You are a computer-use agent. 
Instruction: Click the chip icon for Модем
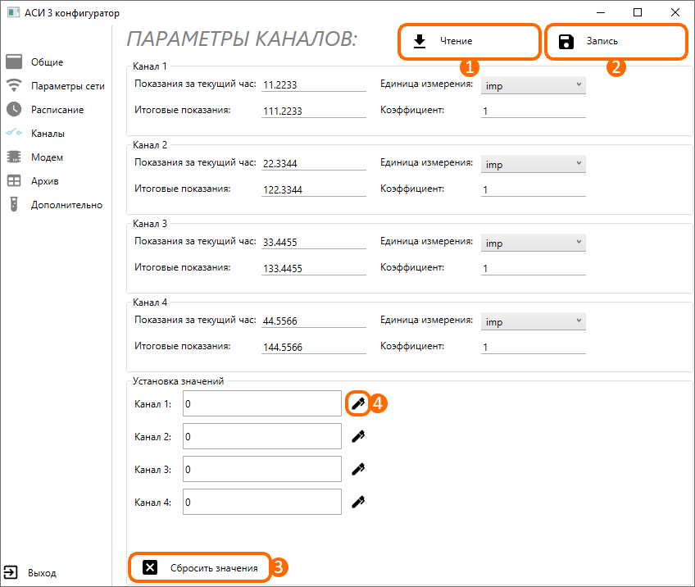coord(14,157)
